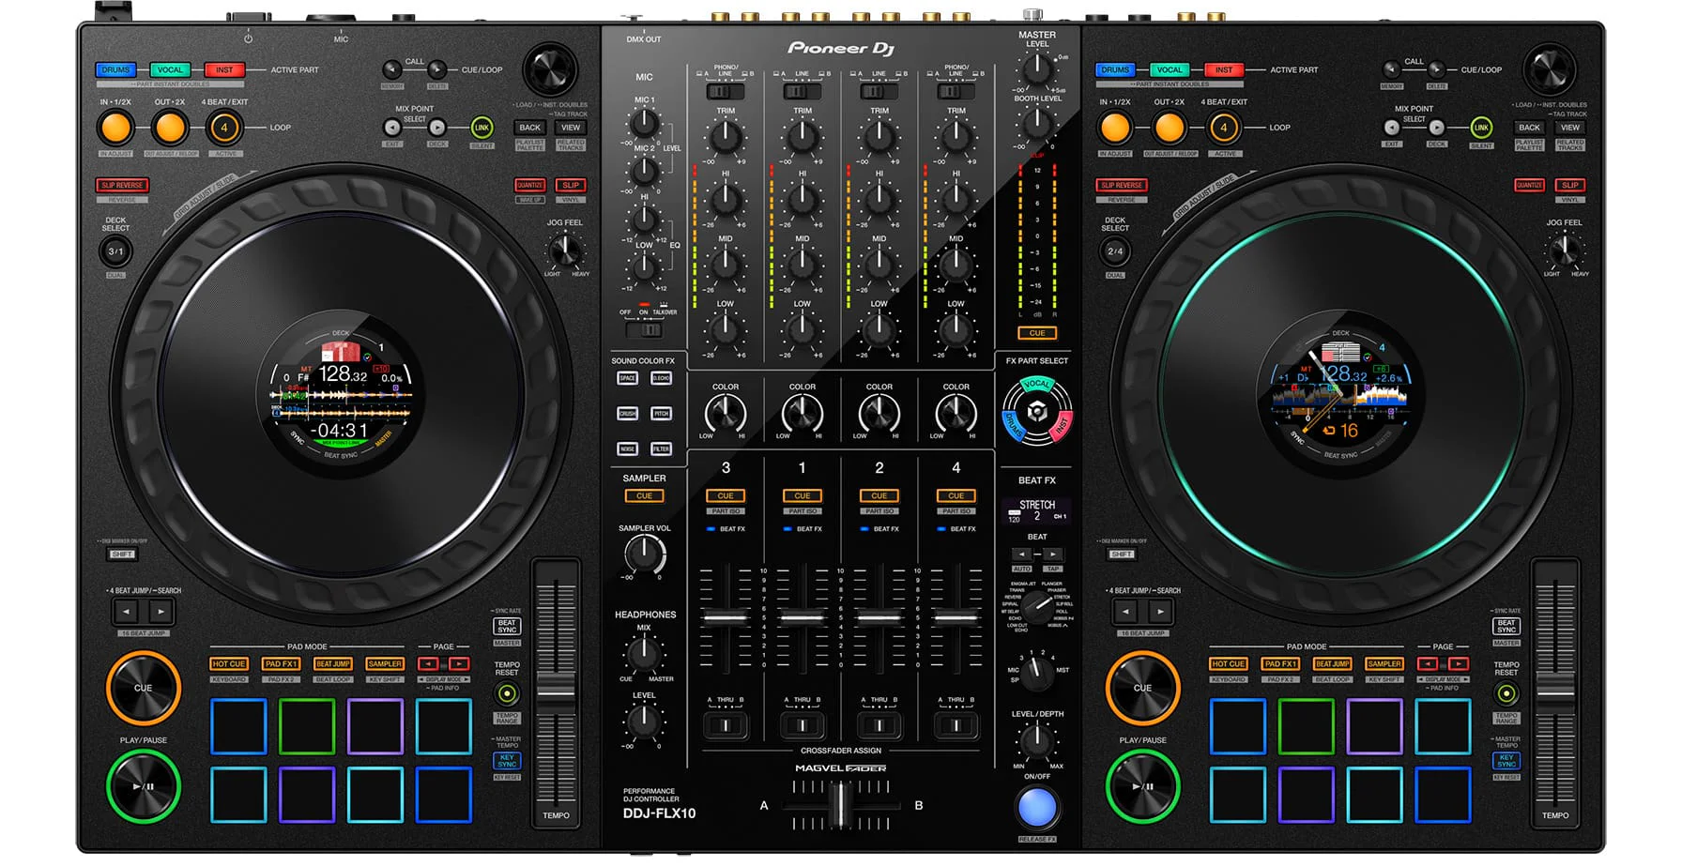
Task: Hit the right deck PLAY/PAUSE button
Action: click(x=1142, y=786)
